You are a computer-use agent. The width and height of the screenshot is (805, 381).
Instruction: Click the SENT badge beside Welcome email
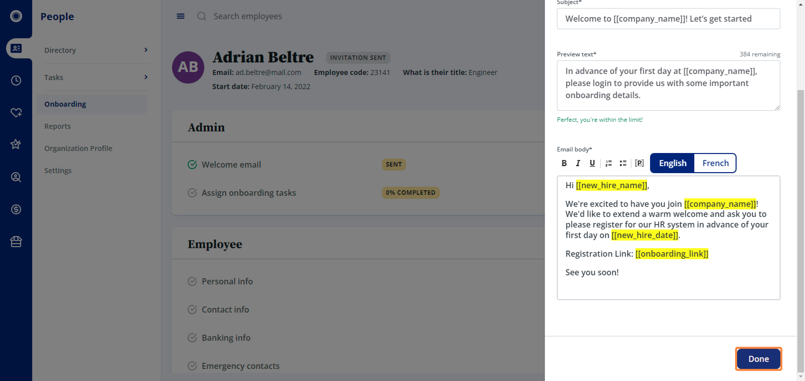[x=393, y=164]
